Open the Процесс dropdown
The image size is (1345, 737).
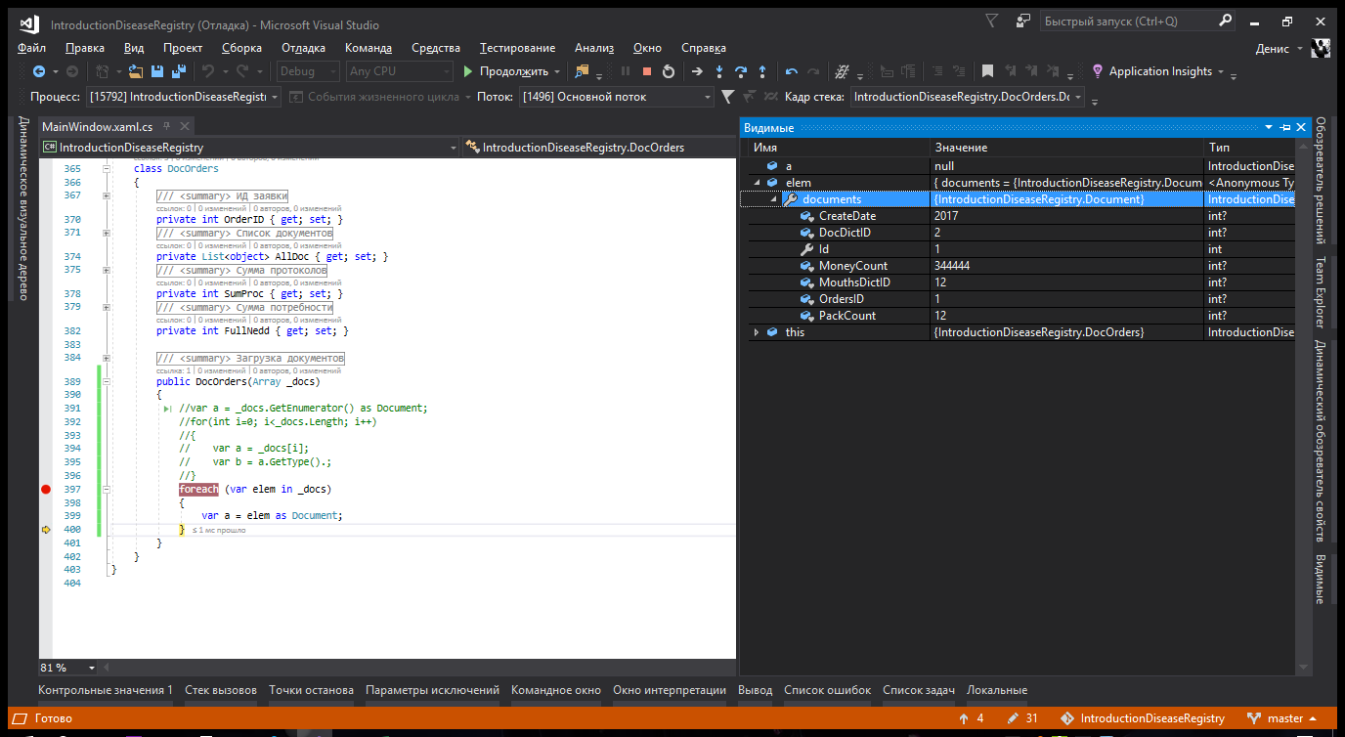click(x=185, y=97)
